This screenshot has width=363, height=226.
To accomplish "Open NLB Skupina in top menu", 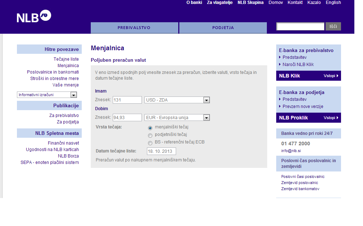I will click(251, 3).
